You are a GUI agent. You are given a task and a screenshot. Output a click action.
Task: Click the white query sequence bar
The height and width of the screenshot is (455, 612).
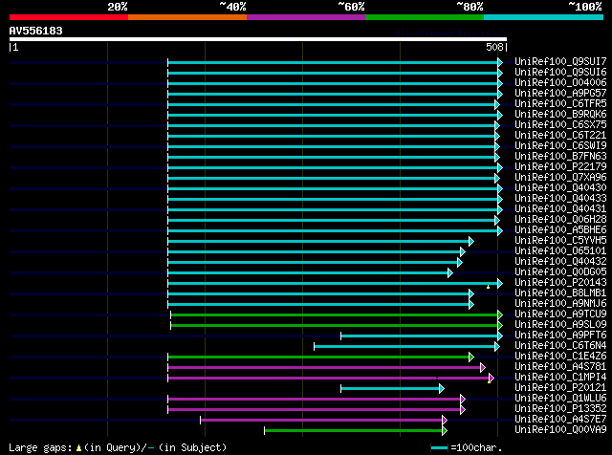pos(258,39)
